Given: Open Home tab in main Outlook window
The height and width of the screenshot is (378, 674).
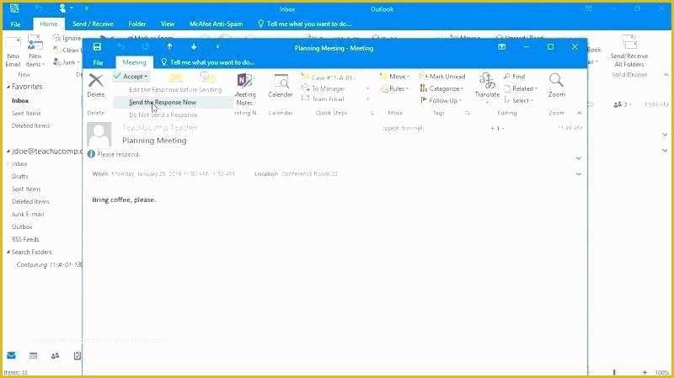Looking at the screenshot, I should coord(49,24).
